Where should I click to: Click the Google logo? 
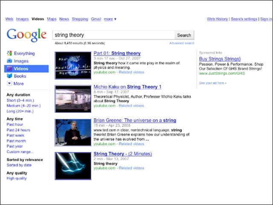coord(26,35)
